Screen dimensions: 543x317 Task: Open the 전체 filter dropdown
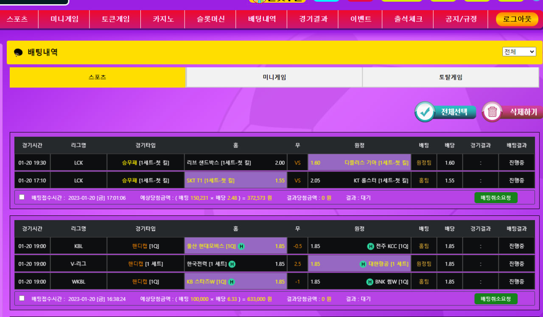[519, 52]
